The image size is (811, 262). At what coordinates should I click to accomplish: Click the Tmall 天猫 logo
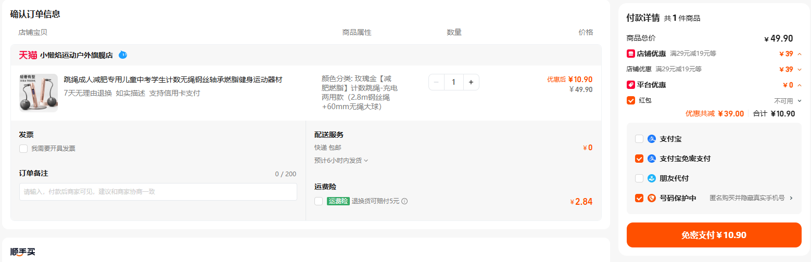click(x=28, y=55)
